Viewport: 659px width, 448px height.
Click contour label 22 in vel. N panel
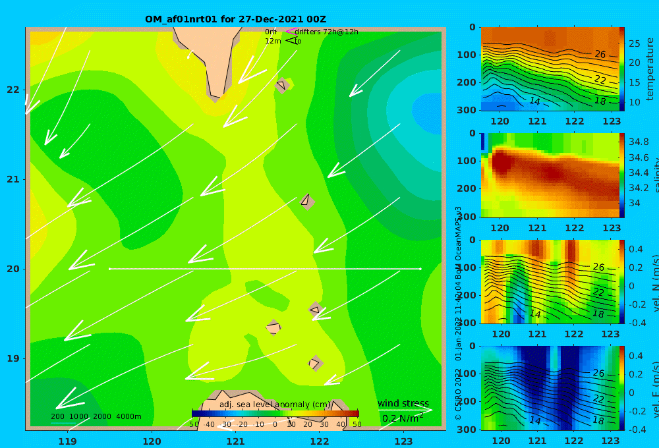(598, 292)
